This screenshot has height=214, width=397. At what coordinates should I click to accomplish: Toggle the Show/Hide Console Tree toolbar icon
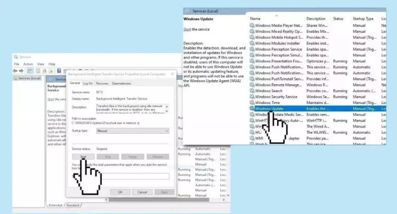(30, 71)
